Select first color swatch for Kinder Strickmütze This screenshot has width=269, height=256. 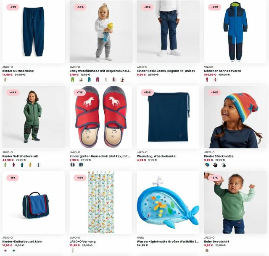click(207, 165)
